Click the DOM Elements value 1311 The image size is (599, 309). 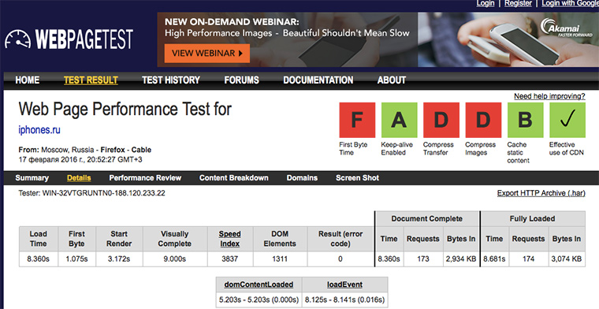280,259
